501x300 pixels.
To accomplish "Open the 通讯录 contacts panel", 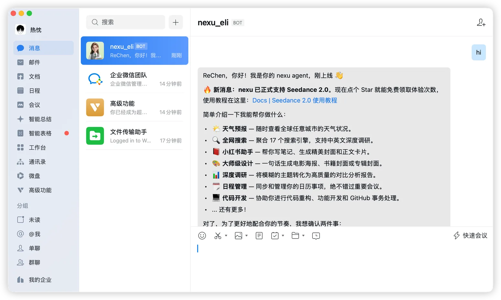I will tap(37, 162).
